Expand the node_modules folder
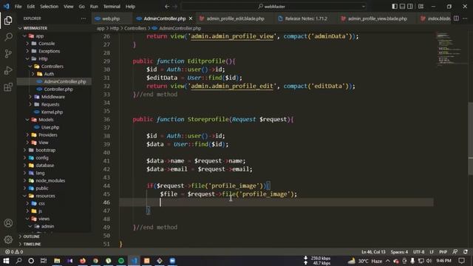This screenshot has height=266, width=473. 50,180
